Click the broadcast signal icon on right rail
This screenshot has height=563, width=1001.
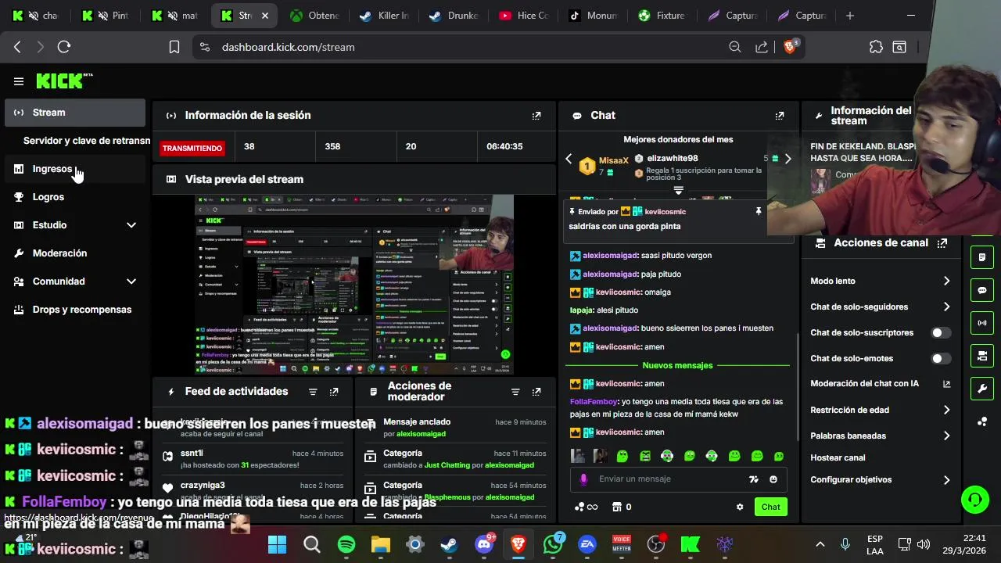pyautogui.click(x=982, y=323)
